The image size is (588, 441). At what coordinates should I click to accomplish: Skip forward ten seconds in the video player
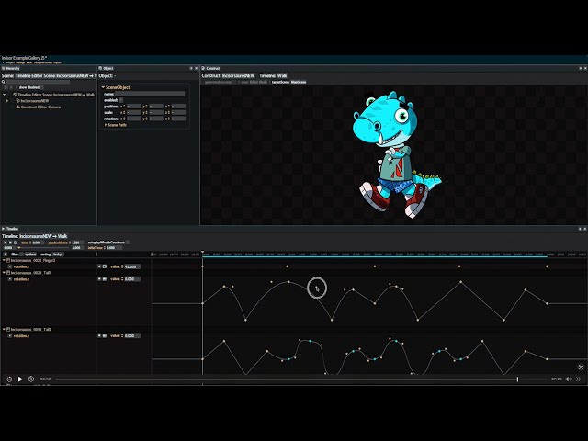click(x=31, y=379)
